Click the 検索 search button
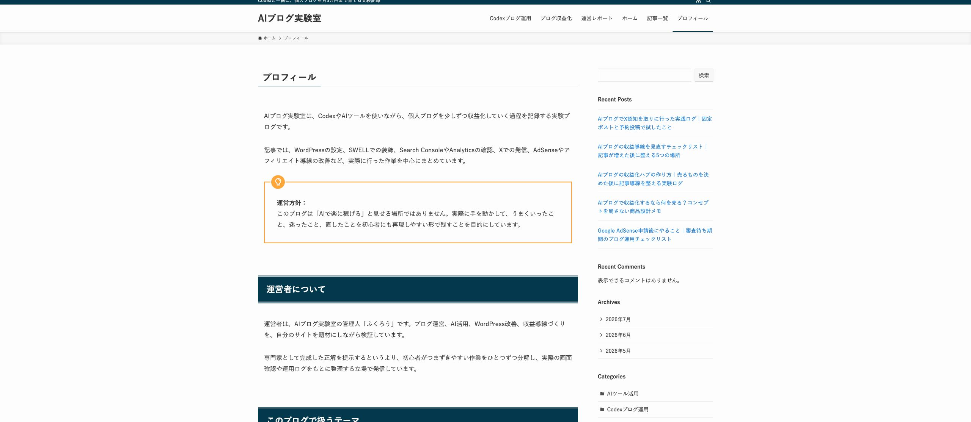Image resolution: width=971 pixels, height=422 pixels. pos(704,75)
